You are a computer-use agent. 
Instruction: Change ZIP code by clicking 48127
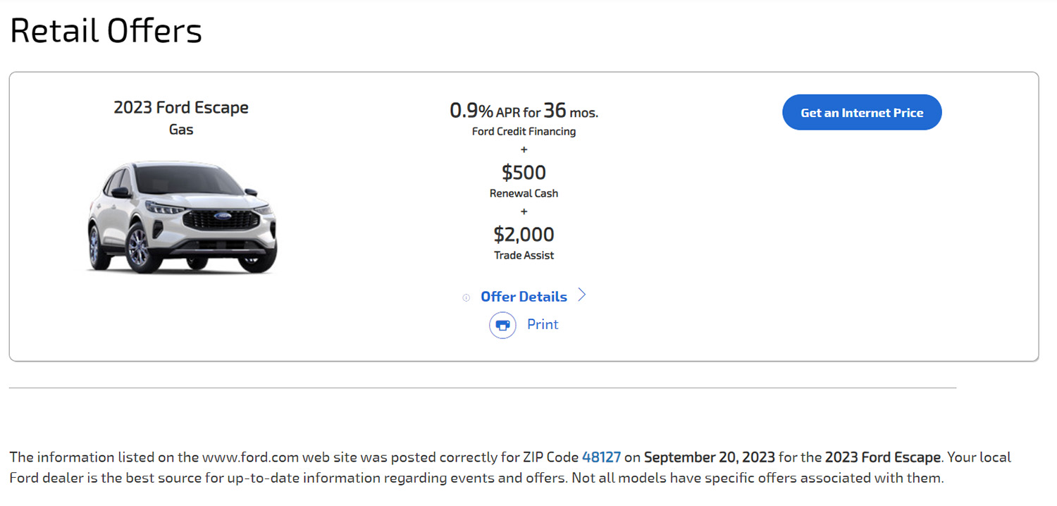click(601, 457)
